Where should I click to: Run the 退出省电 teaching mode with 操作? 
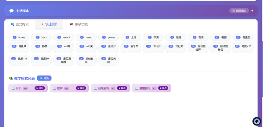pos(163,88)
